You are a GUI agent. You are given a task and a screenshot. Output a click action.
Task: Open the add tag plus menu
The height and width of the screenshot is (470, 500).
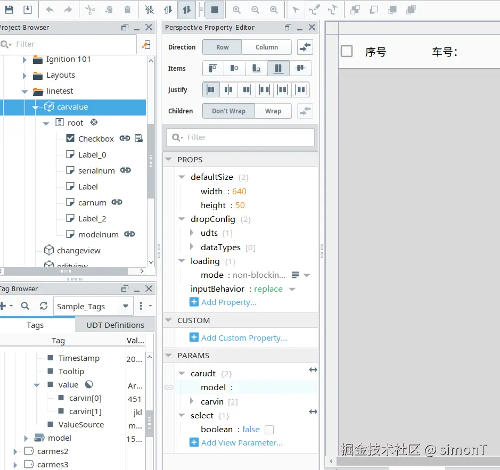pyautogui.click(x=3, y=306)
